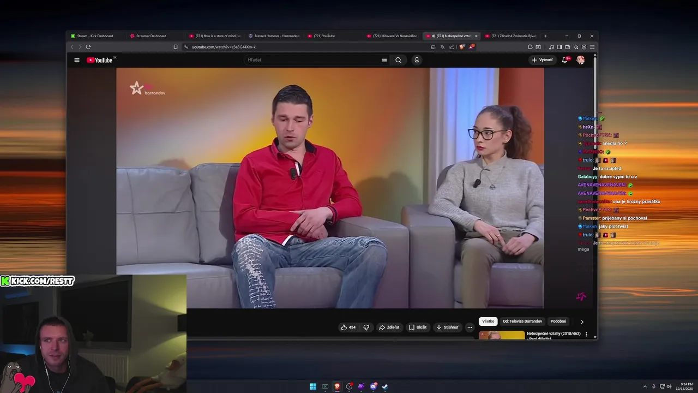Show hidden system tray icons chevron

coord(645,386)
